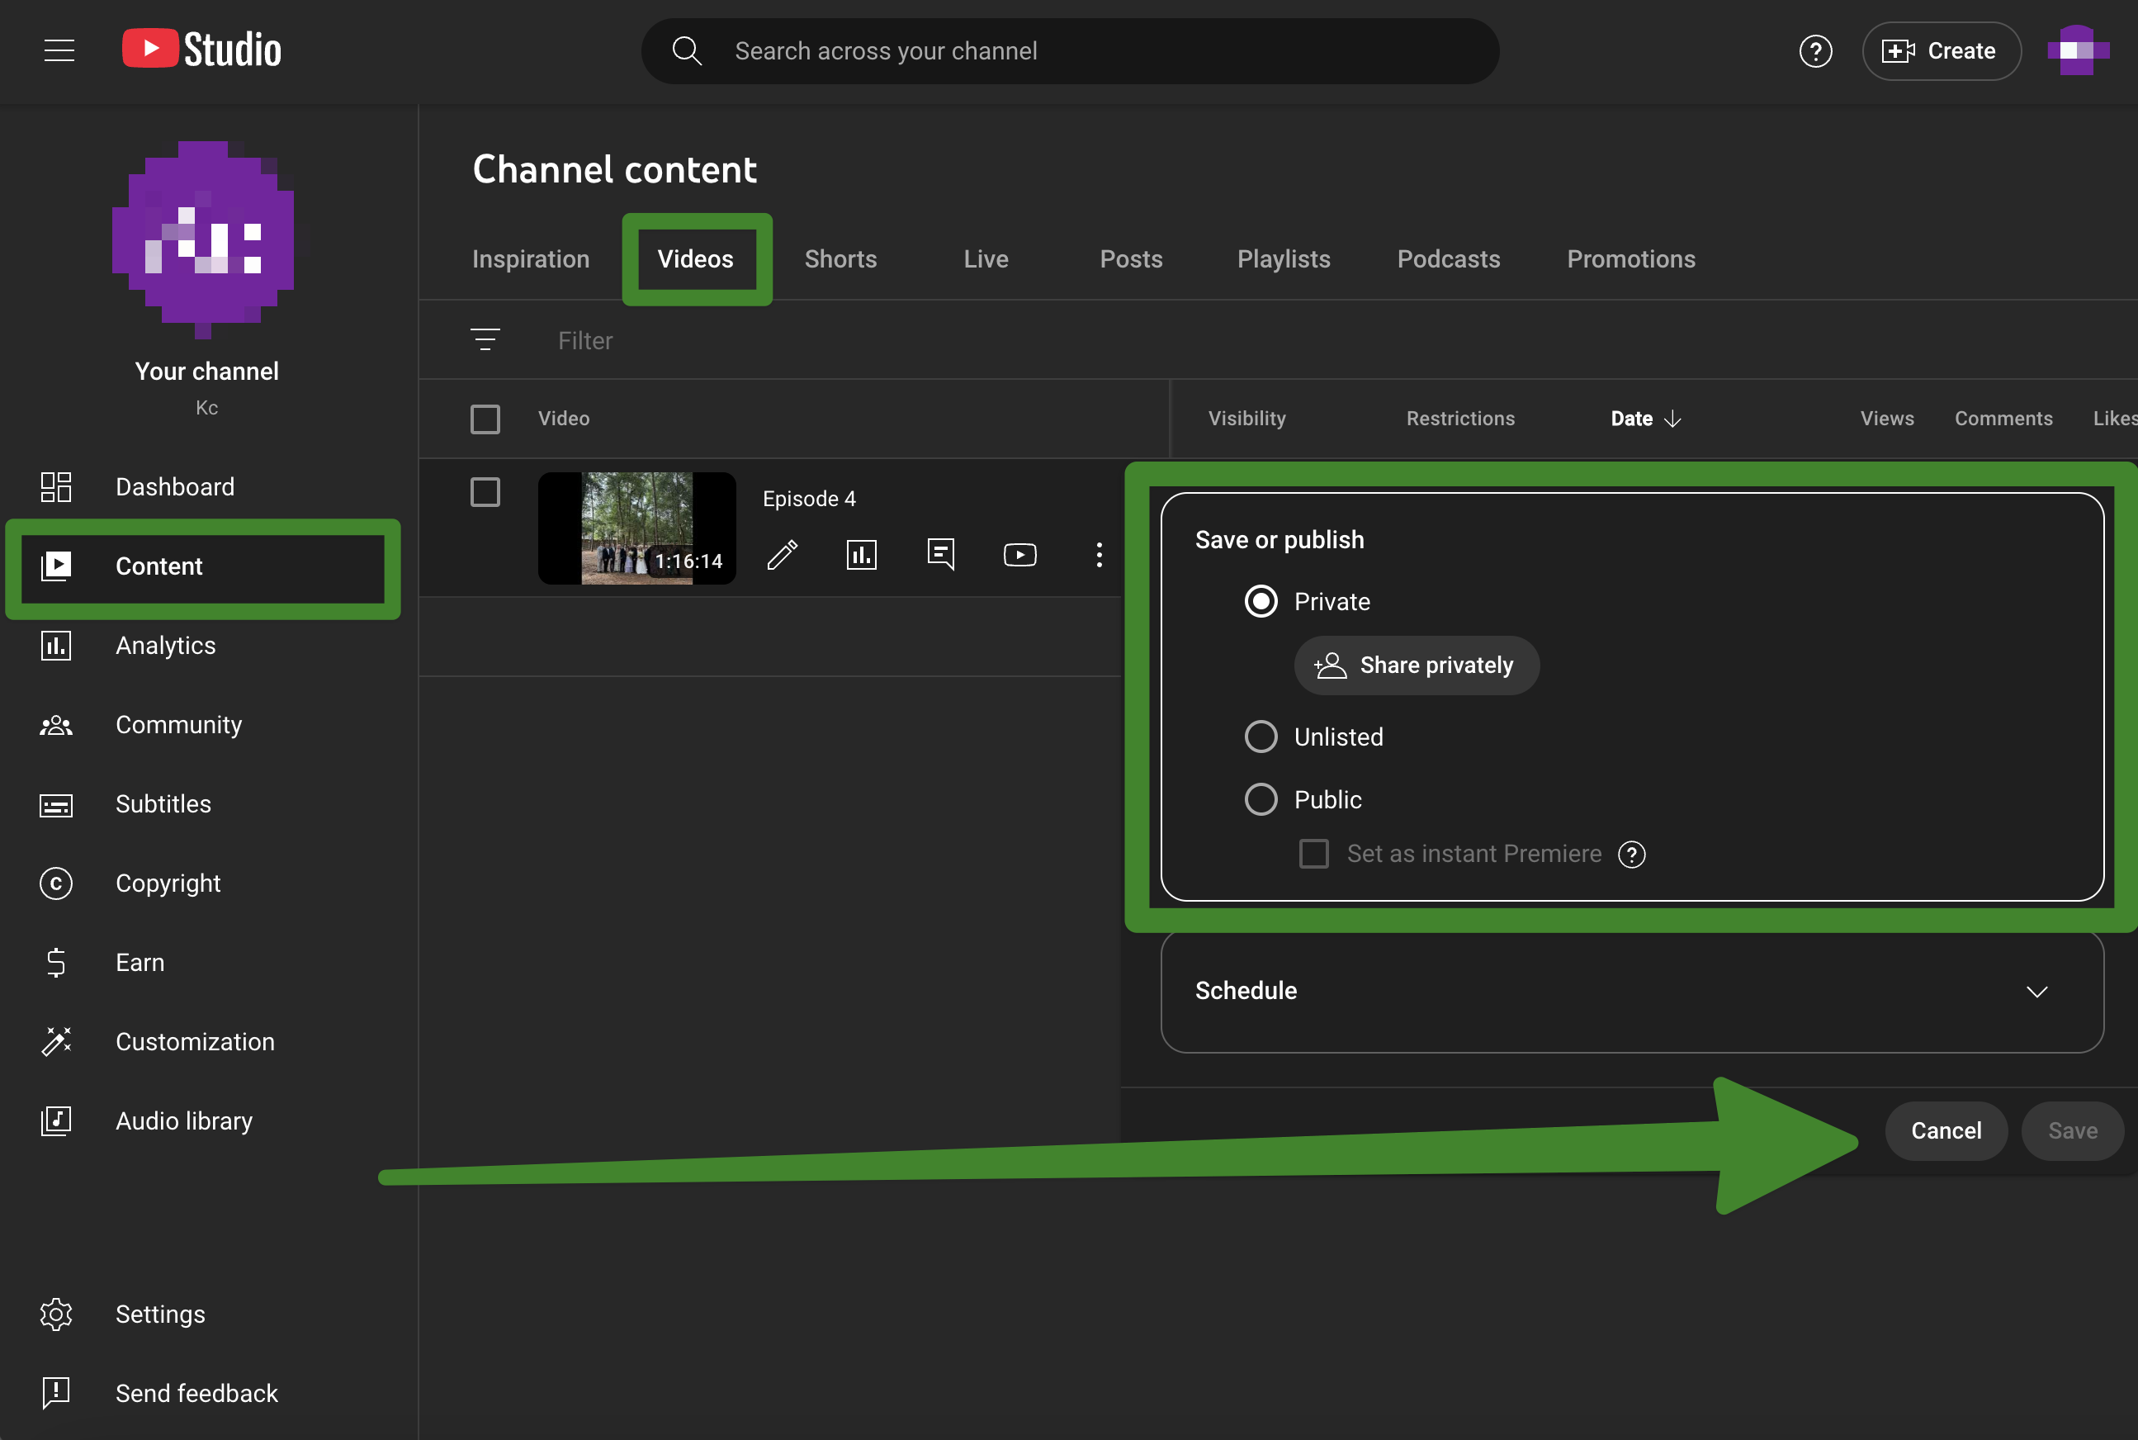
Task: Click the instant Premiere help icon
Action: tap(1631, 854)
